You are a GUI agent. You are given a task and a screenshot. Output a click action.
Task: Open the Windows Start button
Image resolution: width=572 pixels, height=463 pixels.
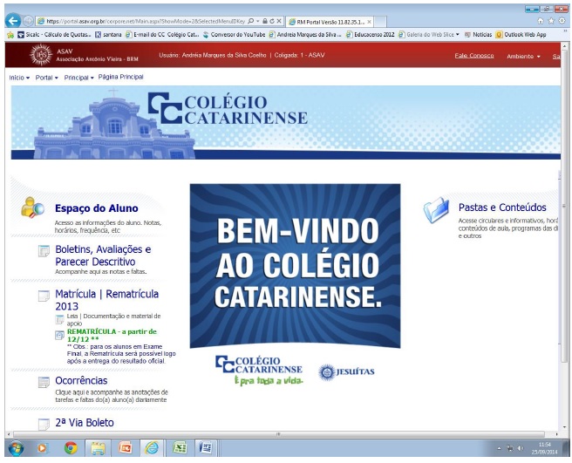(16, 447)
